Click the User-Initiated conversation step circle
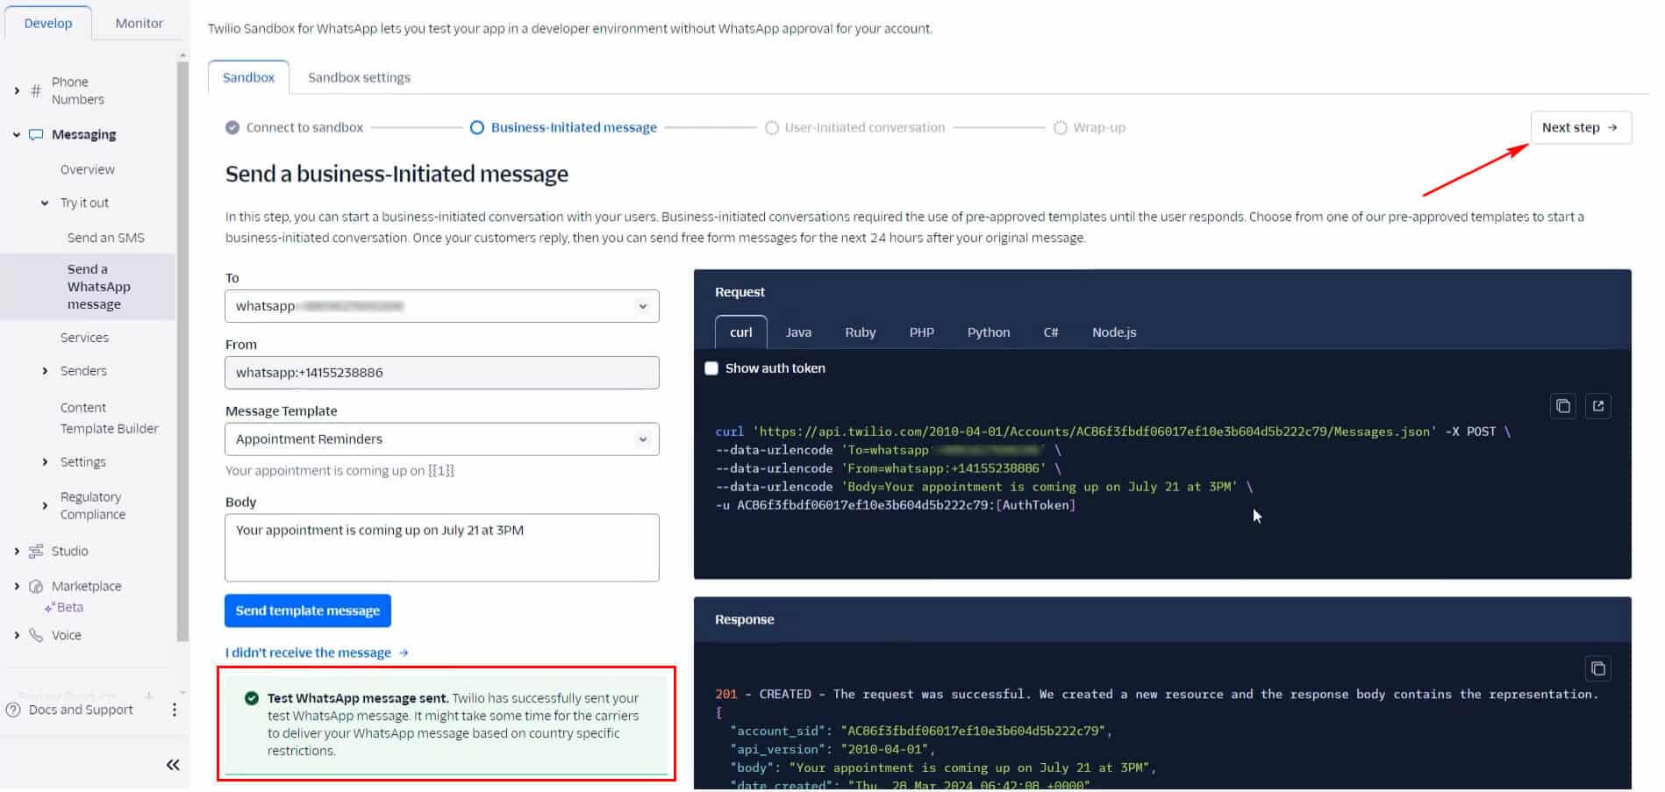This screenshot has width=1665, height=792. coord(771,127)
